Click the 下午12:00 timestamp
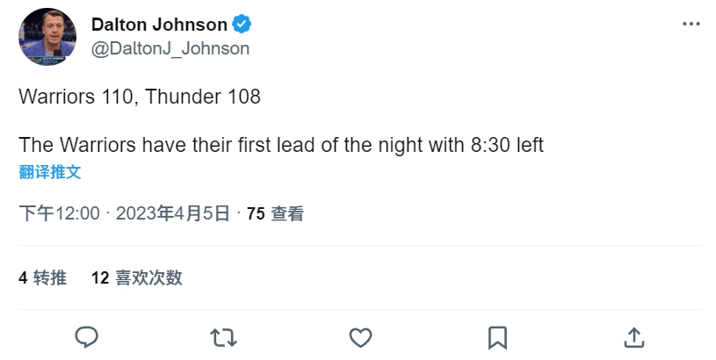The height and width of the screenshot is (360, 716). pos(60,213)
